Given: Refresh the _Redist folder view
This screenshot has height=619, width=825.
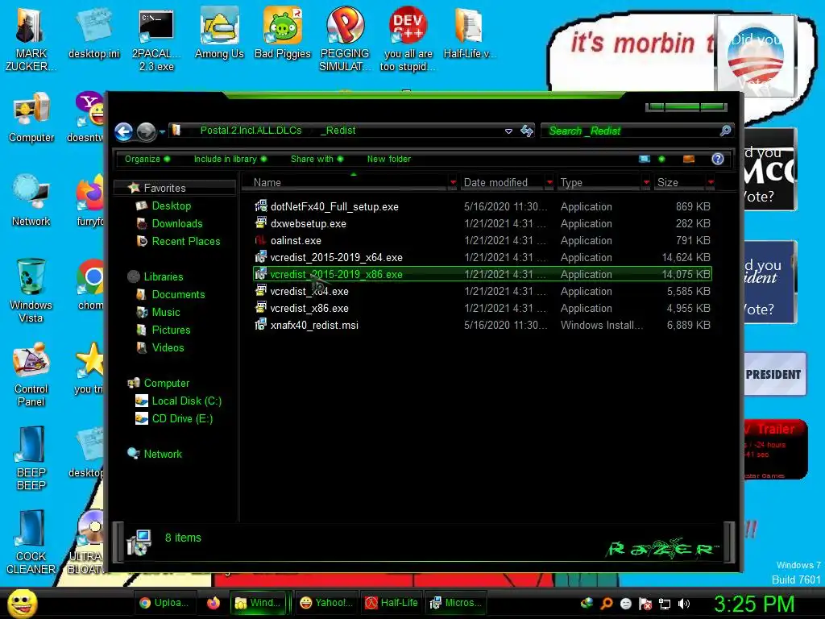Looking at the screenshot, I should coord(527,131).
